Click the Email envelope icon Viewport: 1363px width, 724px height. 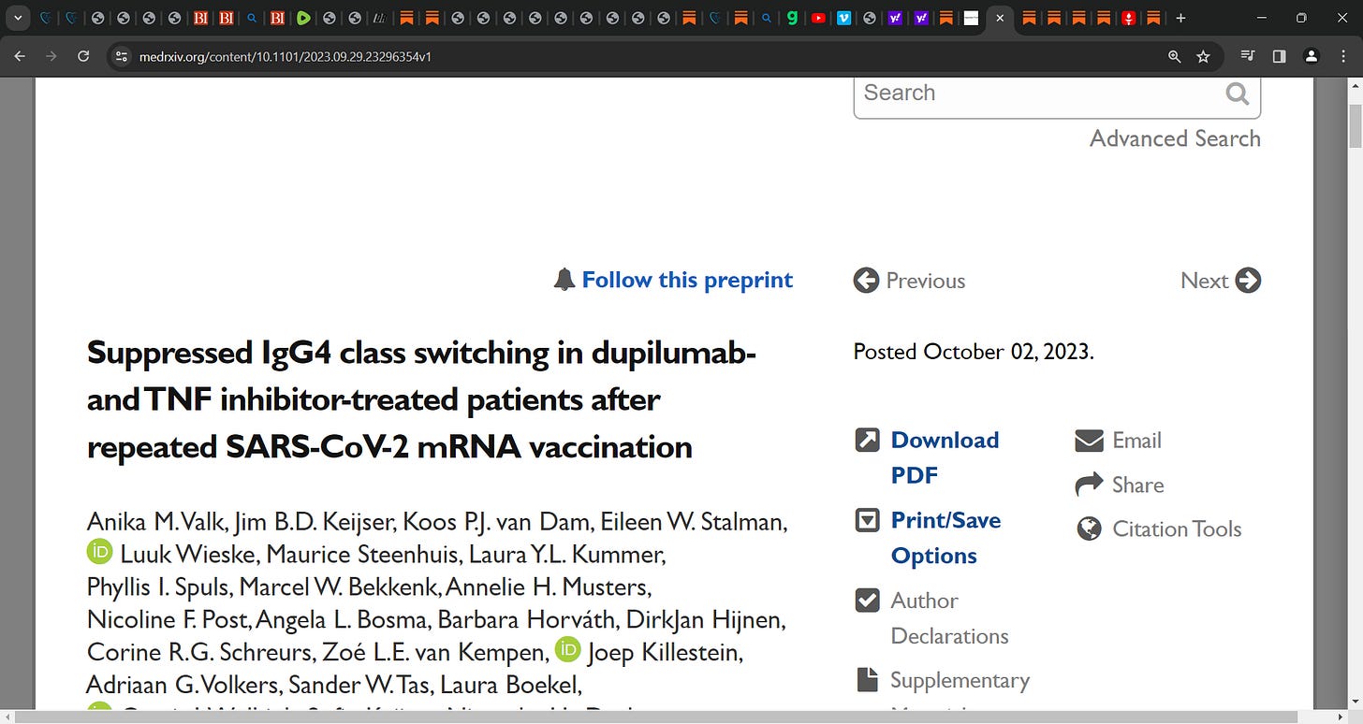click(x=1089, y=441)
